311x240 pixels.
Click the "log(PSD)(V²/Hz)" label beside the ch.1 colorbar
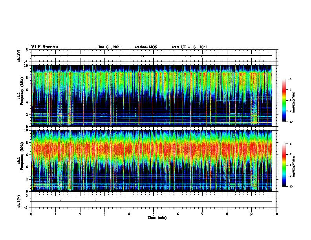[x=294, y=102]
